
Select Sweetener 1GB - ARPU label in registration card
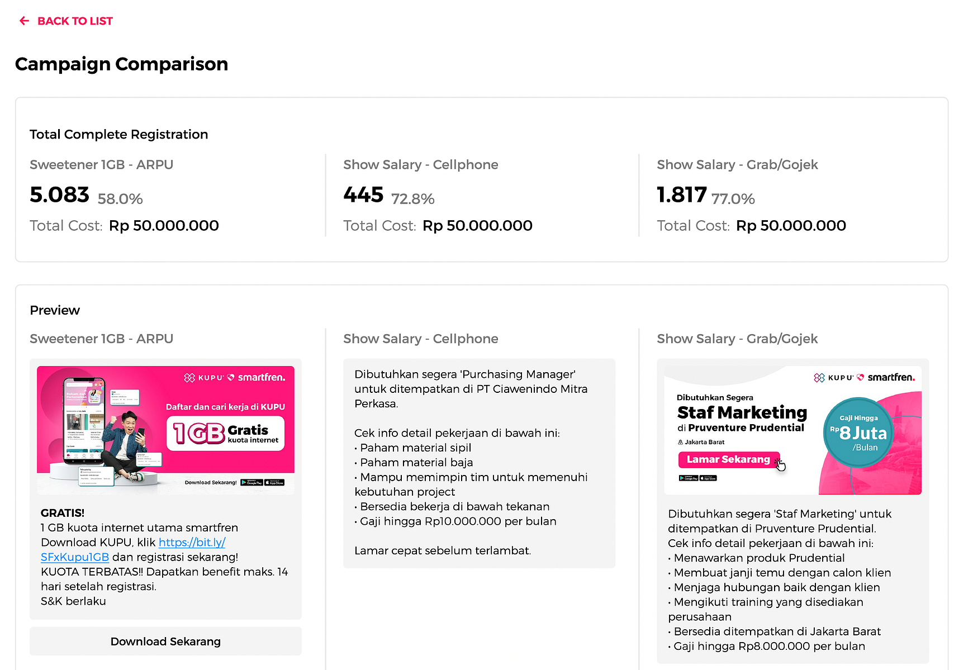101,165
